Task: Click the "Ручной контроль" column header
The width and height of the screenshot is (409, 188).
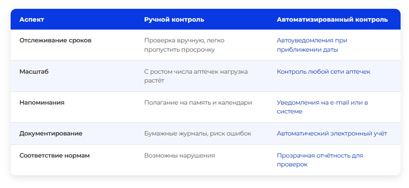Action: tap(174, 19)
